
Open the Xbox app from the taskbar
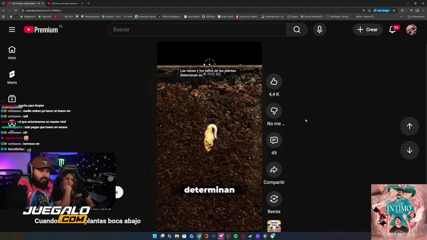(x=273, y=236)
